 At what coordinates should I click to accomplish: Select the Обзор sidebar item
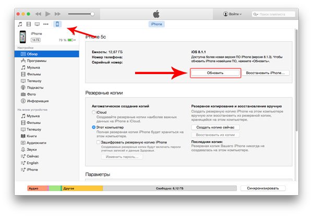click(x=47, y=54)
